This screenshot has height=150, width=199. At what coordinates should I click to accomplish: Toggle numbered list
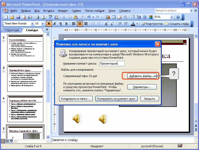point(93,24)
